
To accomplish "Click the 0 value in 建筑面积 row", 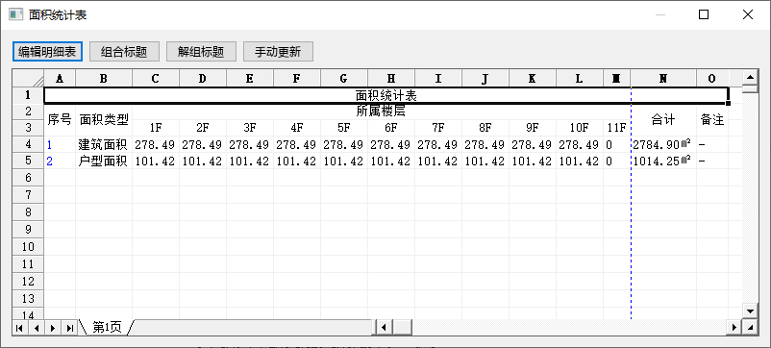I will (616, 144).
